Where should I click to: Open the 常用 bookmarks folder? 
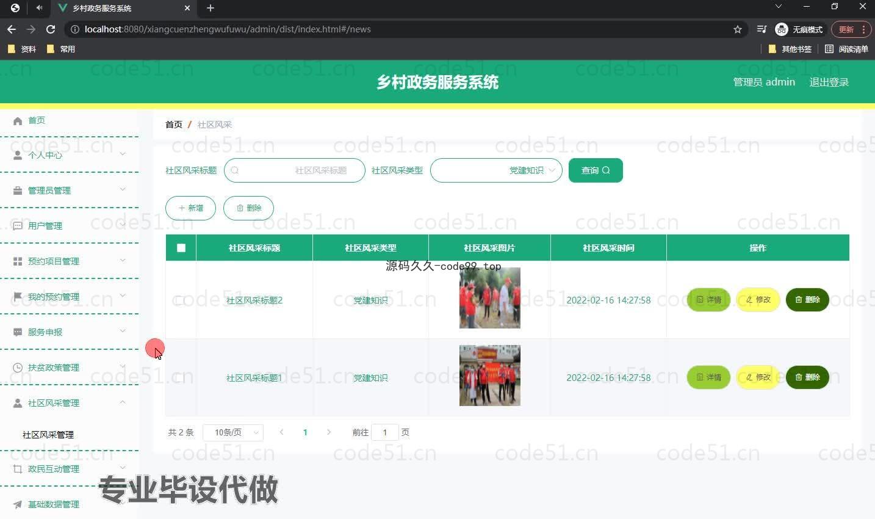(x=61, y=49)
